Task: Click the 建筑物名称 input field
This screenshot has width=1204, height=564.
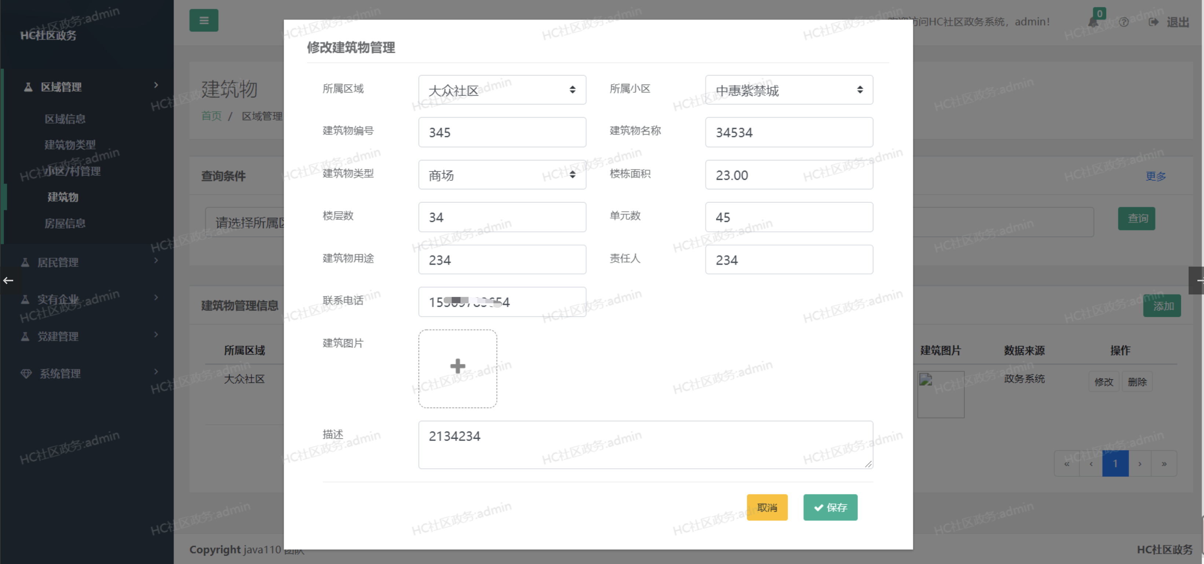Action: (x=789, y=132)
